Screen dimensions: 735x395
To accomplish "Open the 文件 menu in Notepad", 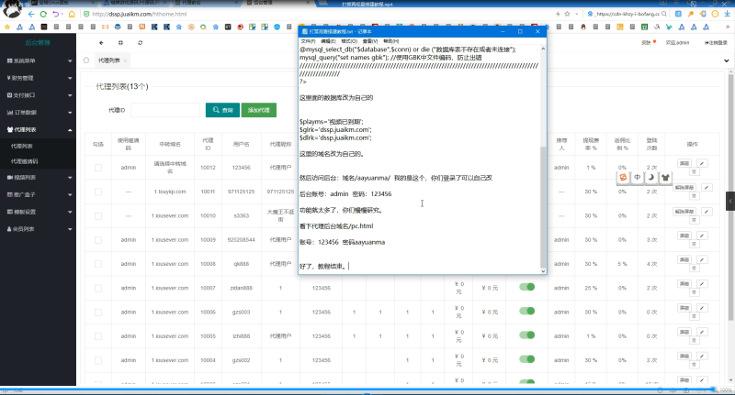I will pyautogui.click(x=308, y=41).
